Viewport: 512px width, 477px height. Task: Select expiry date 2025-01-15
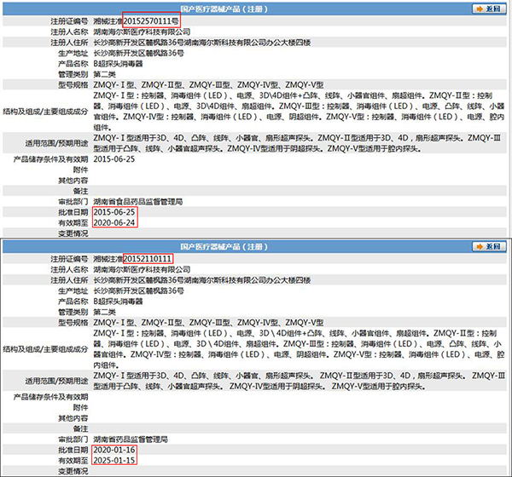coord(114,460)
